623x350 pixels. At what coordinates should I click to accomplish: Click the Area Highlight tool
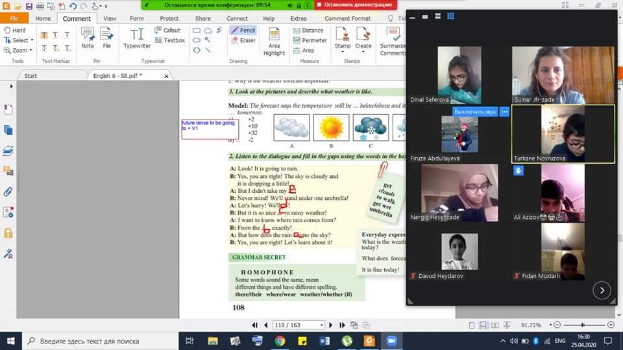click(274, 42)
